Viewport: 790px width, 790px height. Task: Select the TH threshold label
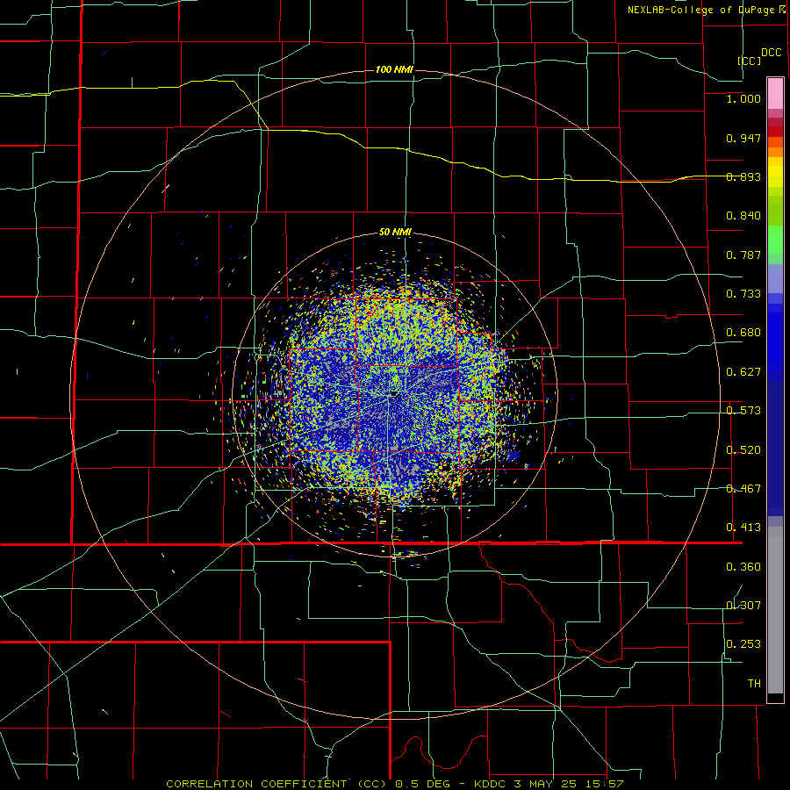coord(754,684)
